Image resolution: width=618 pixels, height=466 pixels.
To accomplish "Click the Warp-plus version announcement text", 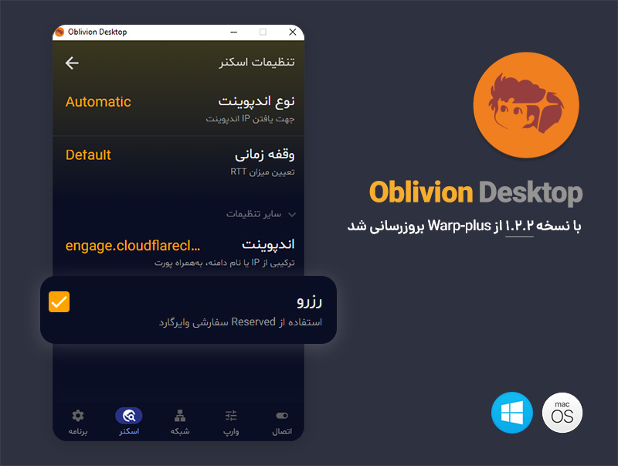I will (464, 226).
